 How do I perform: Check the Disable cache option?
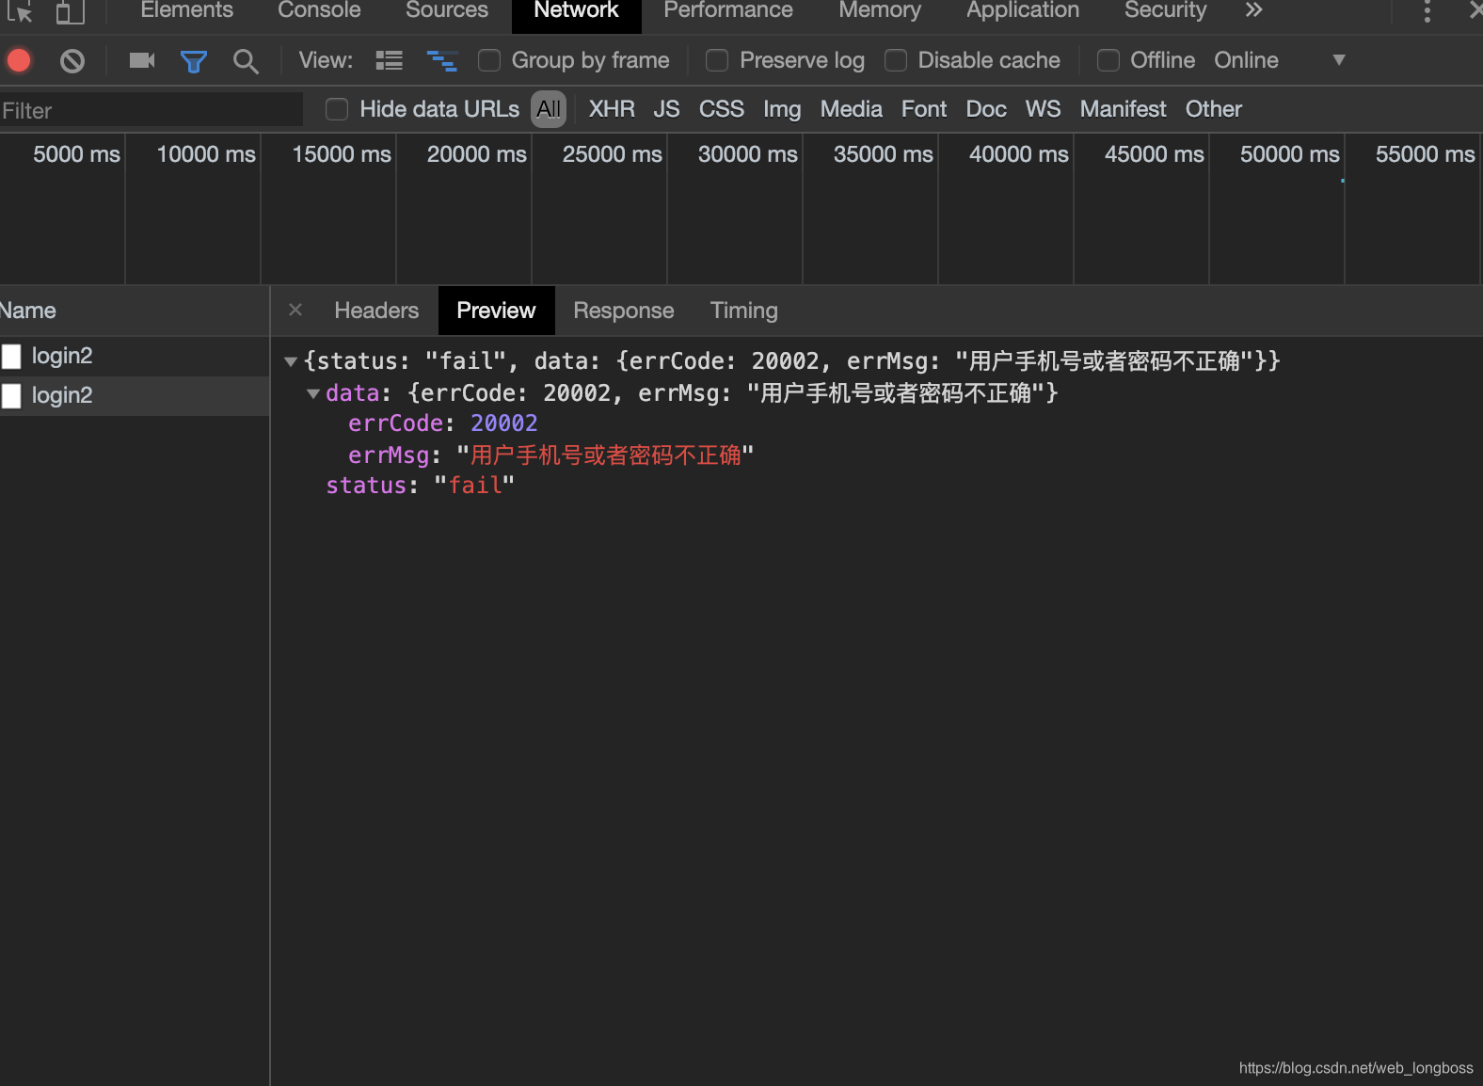(896, 60)
